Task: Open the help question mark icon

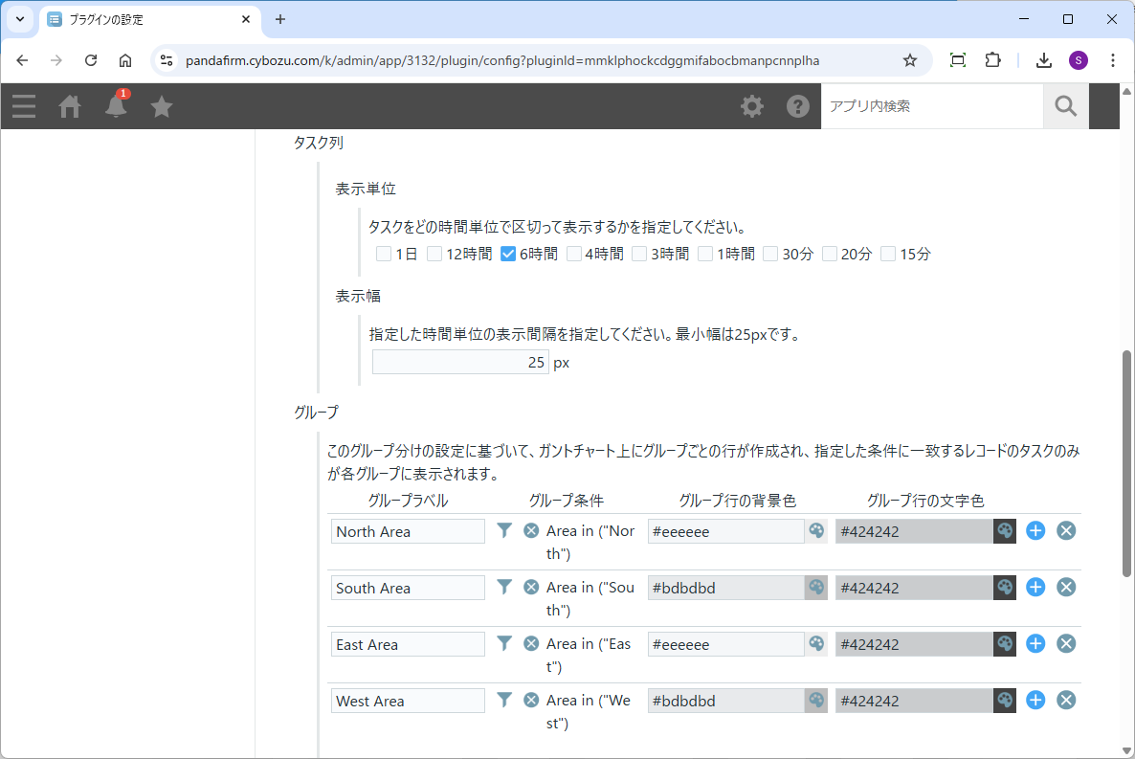Action: coord(798,106)
